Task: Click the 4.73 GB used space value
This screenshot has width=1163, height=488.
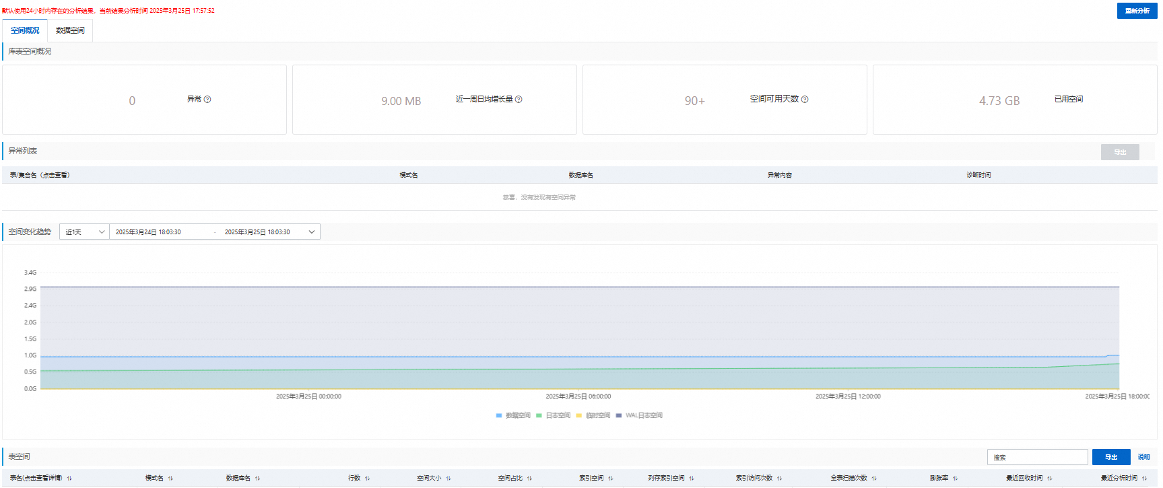Action: (x=999, y=101)
